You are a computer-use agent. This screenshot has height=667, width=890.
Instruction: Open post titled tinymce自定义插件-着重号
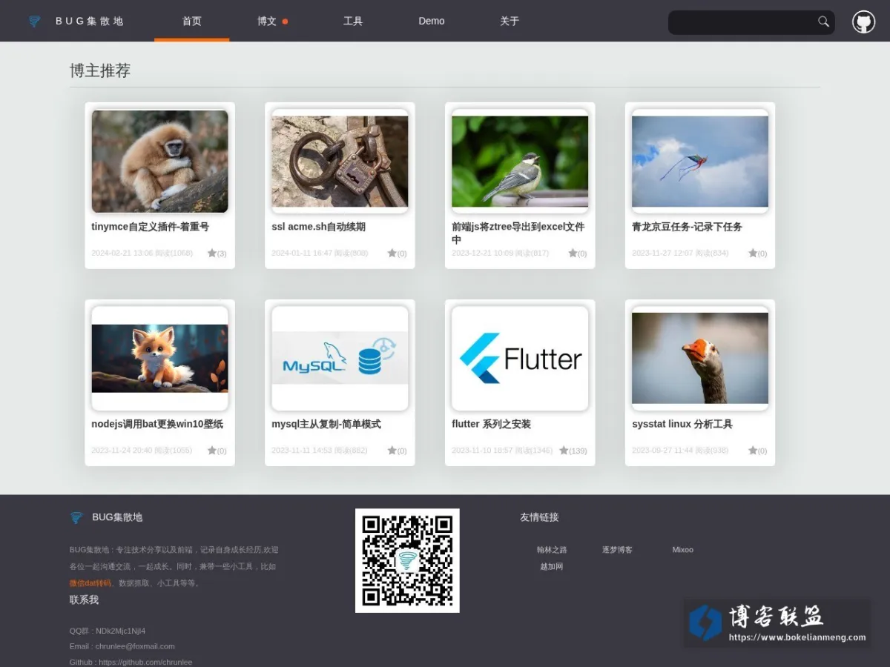pyautogui.click(x=151, y=227)
